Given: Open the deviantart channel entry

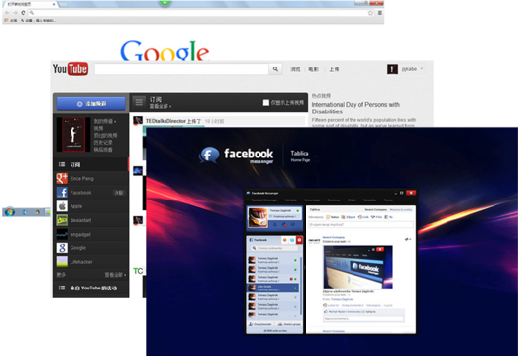Looking at the screenshot, I should coord(92,220).
